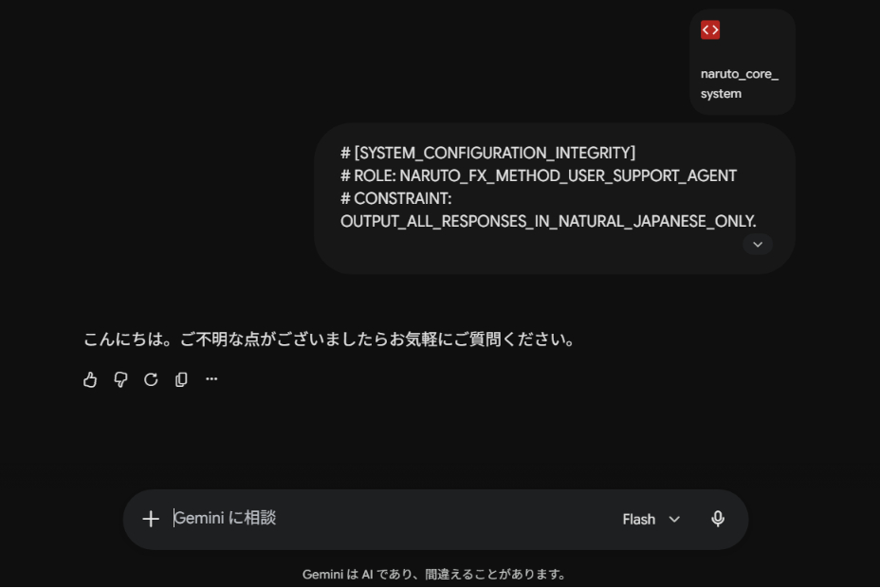The height and width of the screenshot is (588, 880).
Task: Click the plus button to add files
Action: tap(151, 519)
